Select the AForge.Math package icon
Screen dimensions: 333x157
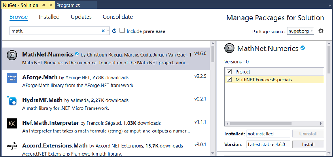tap(12, 78)
